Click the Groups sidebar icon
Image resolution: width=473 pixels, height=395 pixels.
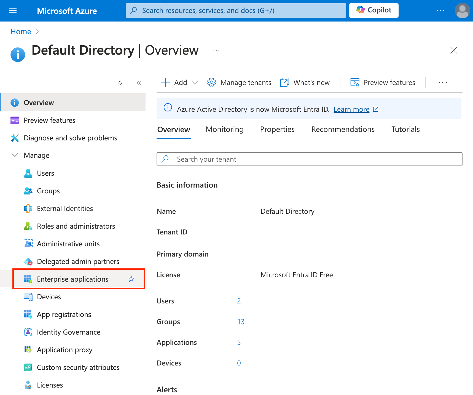tap(28, 191)
